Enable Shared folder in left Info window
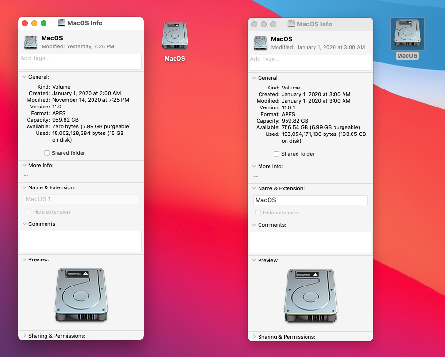 (x=47, y=153)
